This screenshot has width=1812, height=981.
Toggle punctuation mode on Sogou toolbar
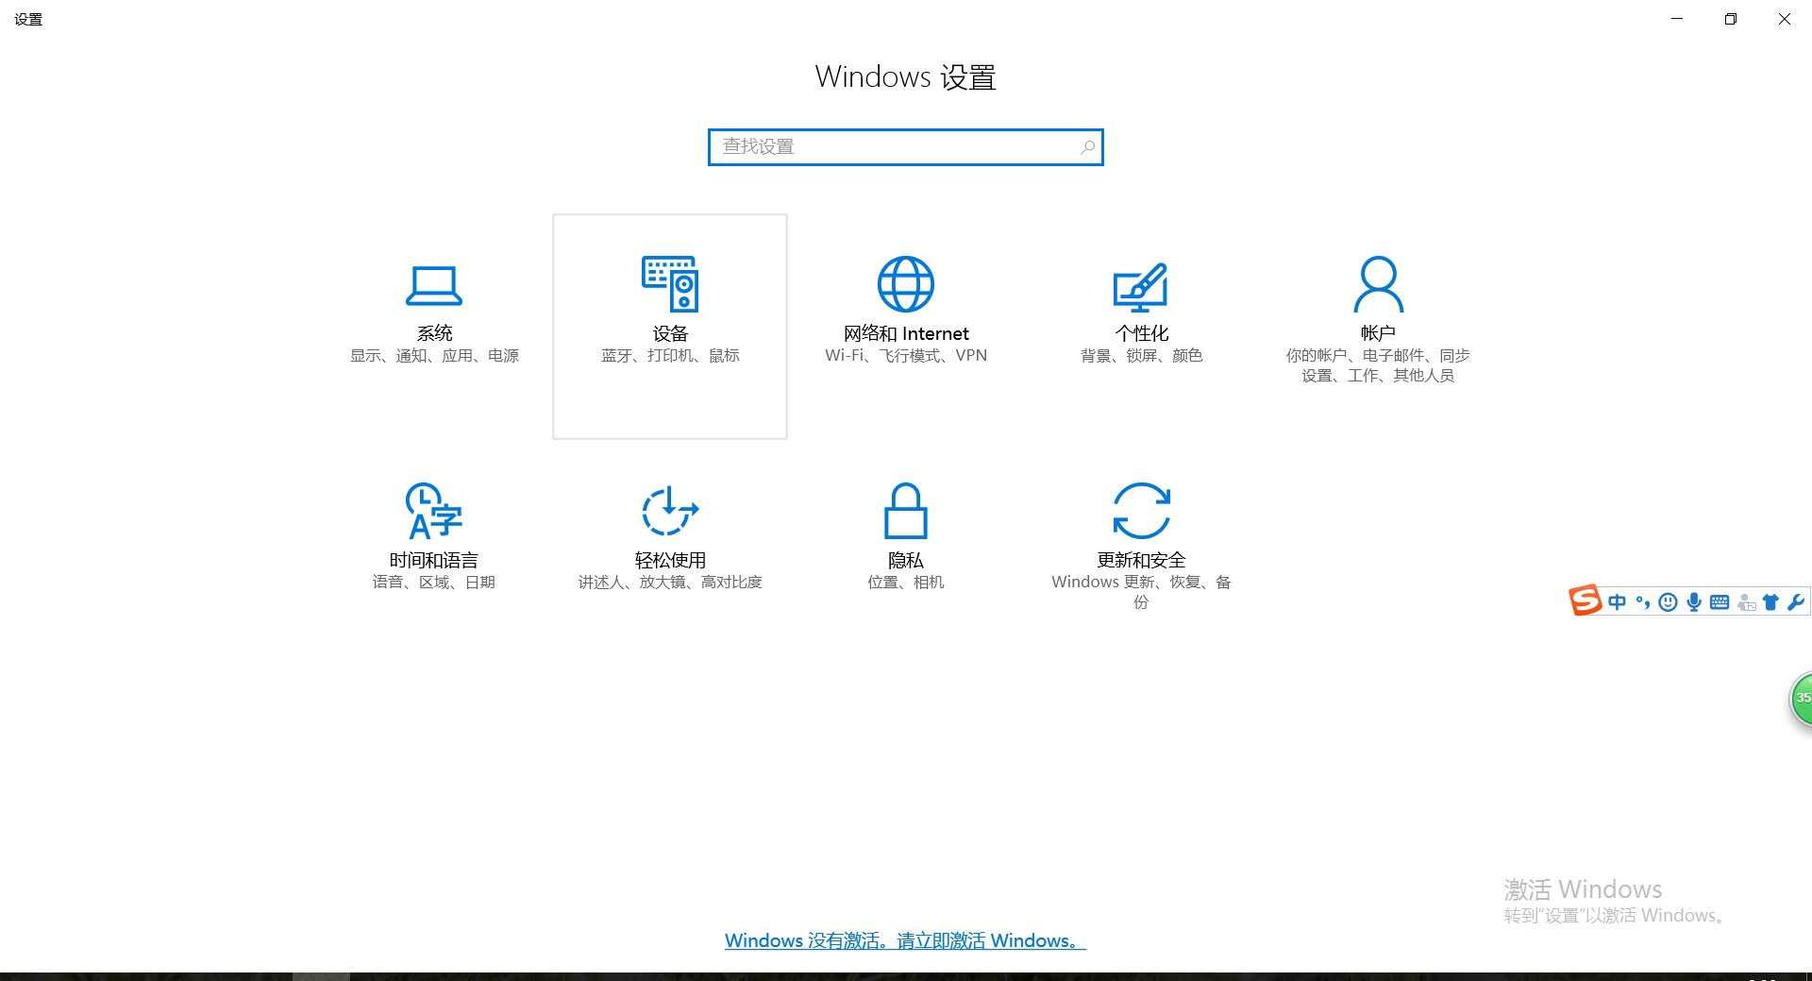[1642, 602]
